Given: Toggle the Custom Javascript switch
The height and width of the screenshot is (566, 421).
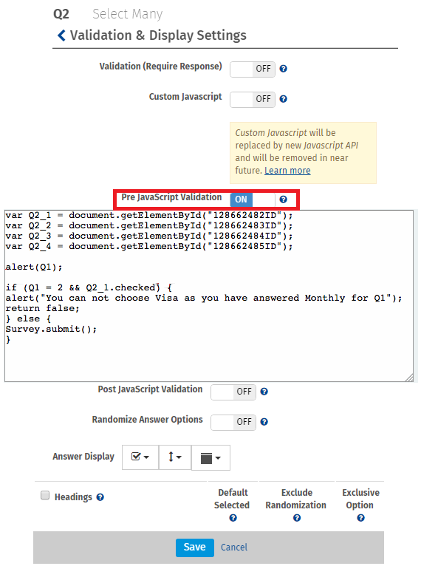Looking at the screenshot, I should coord(253,99).
